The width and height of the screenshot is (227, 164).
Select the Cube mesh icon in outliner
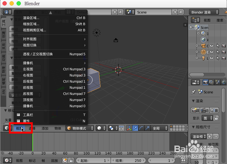click(203, 52)
